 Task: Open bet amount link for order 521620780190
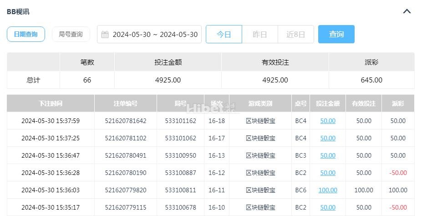coord(328,173)
